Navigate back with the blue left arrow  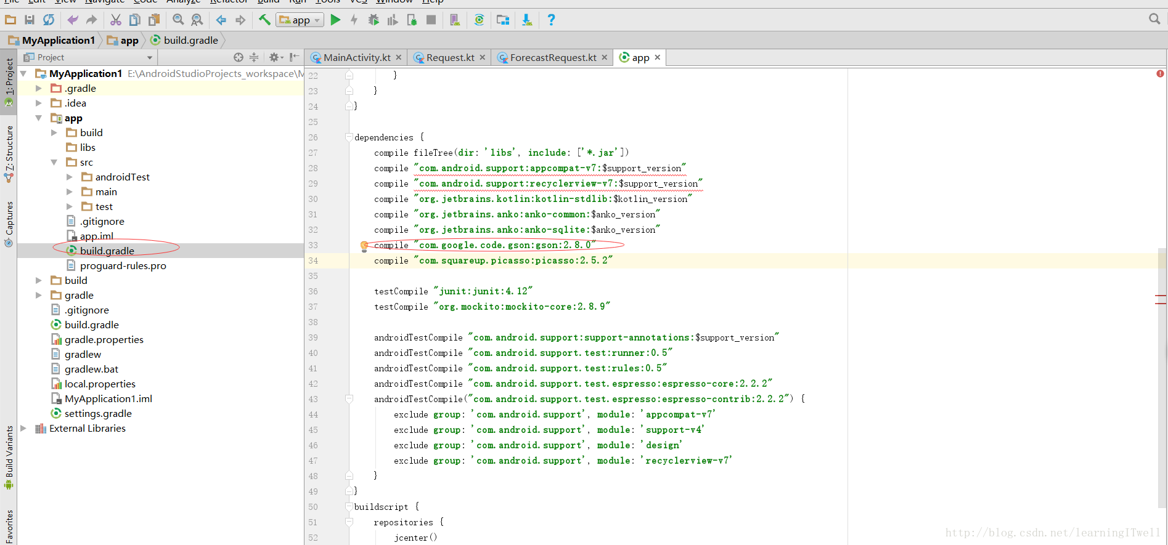(x=221, y=20)
